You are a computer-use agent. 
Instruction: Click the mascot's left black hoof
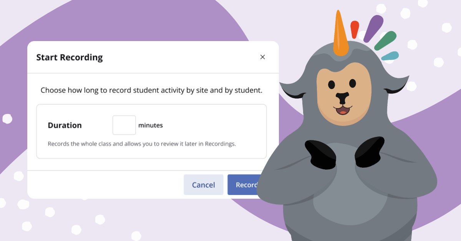tap(320, 154)
